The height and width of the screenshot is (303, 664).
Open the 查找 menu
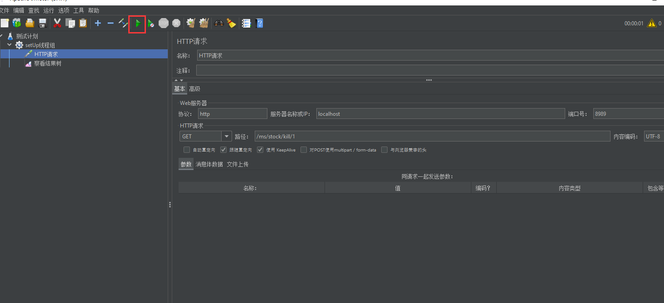click(34, 10)
